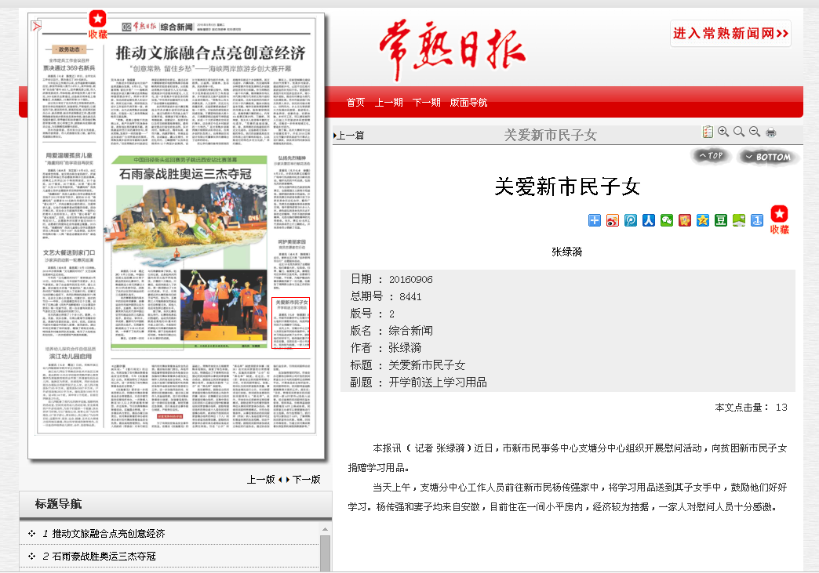
Task: Click the 进入常熟新闻网 link
Action: pyautogui.click(x=730, y=33)
